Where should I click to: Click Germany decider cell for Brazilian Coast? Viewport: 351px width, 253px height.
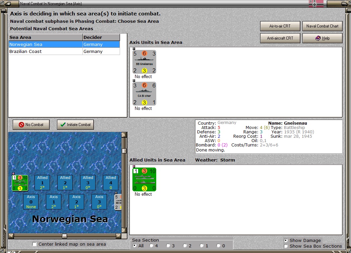pyautogui.click(x=101, y=52)
